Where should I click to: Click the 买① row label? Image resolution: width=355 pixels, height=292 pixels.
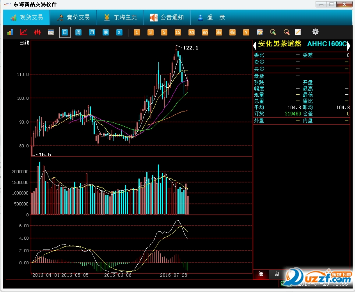click(x=259, y=69)
